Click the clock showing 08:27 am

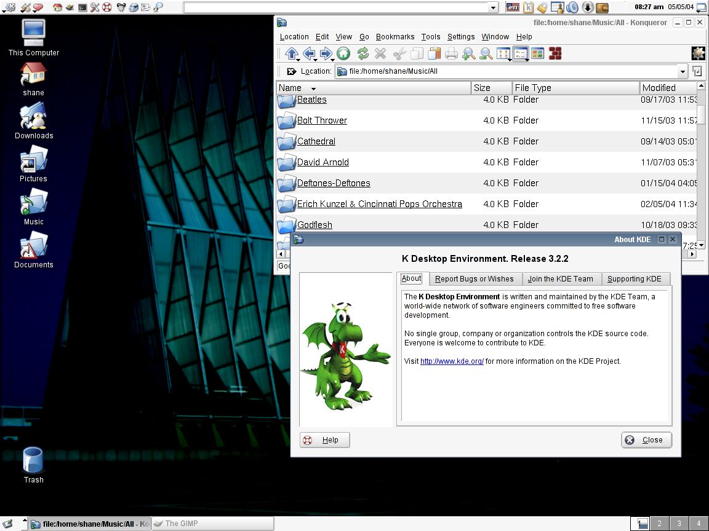coord(649,7)
